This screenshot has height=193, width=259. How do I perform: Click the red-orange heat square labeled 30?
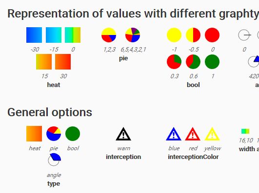(63, 62)
